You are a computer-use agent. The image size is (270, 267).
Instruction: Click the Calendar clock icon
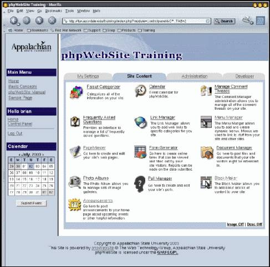(x=140, y=91)
